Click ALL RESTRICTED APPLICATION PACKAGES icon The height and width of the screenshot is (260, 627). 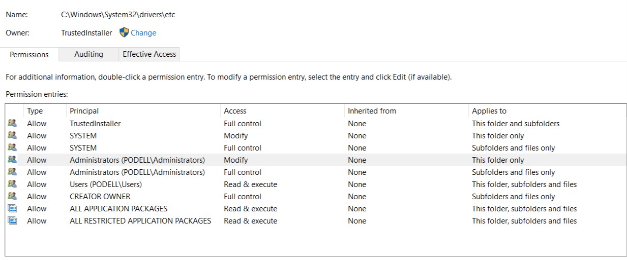click(12, 220)
